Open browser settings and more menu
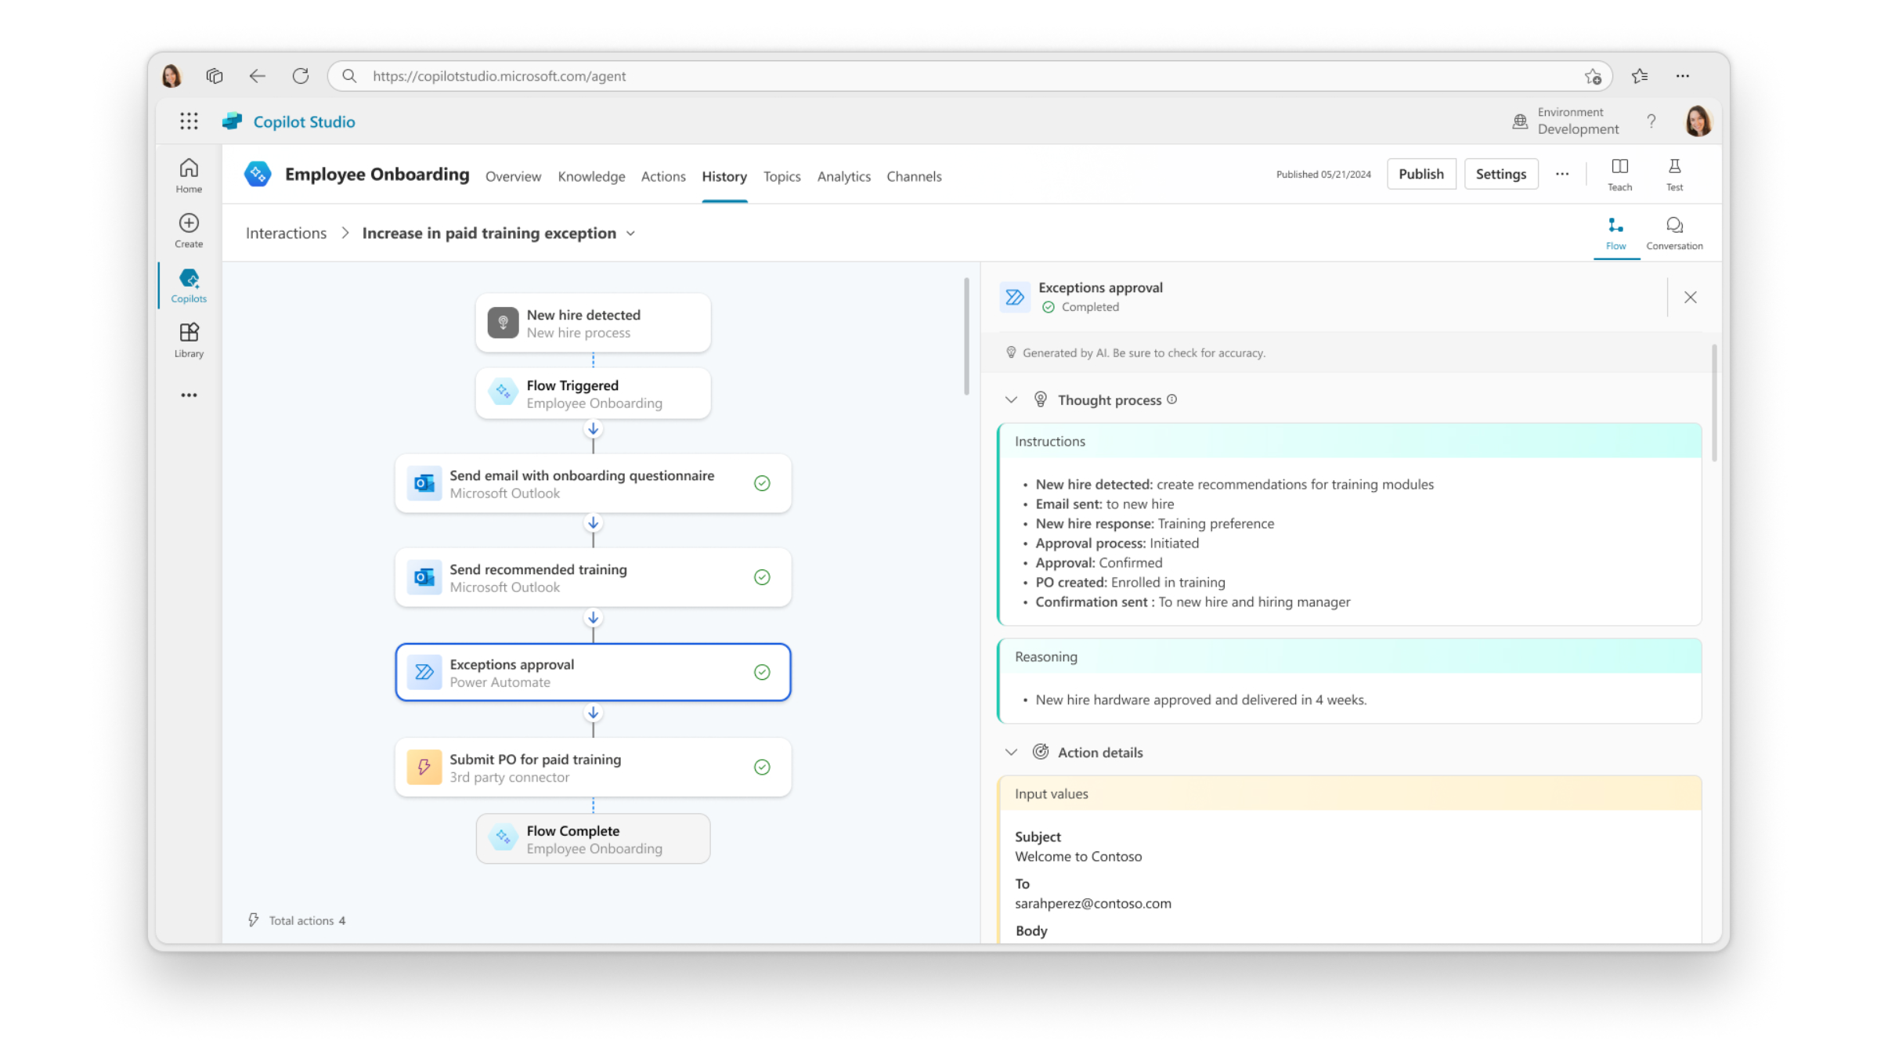Image resolution: width=1877 pixels, height=1055 pixels. [1683, 76]
